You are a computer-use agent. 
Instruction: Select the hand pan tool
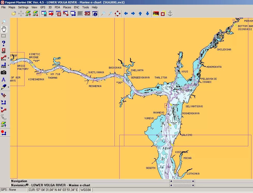point(4,29)
